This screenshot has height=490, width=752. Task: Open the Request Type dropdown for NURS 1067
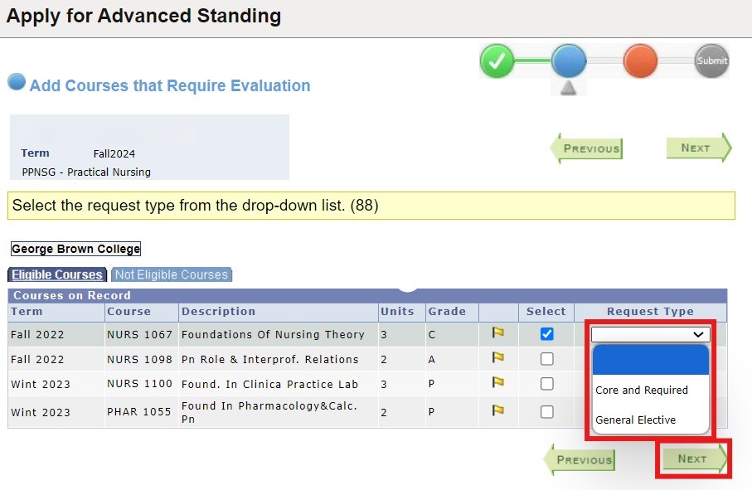pos(650,333)
